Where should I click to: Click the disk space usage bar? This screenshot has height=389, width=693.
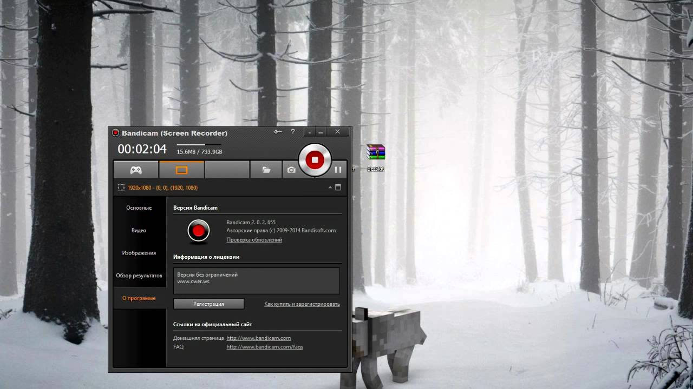(199, 145)
